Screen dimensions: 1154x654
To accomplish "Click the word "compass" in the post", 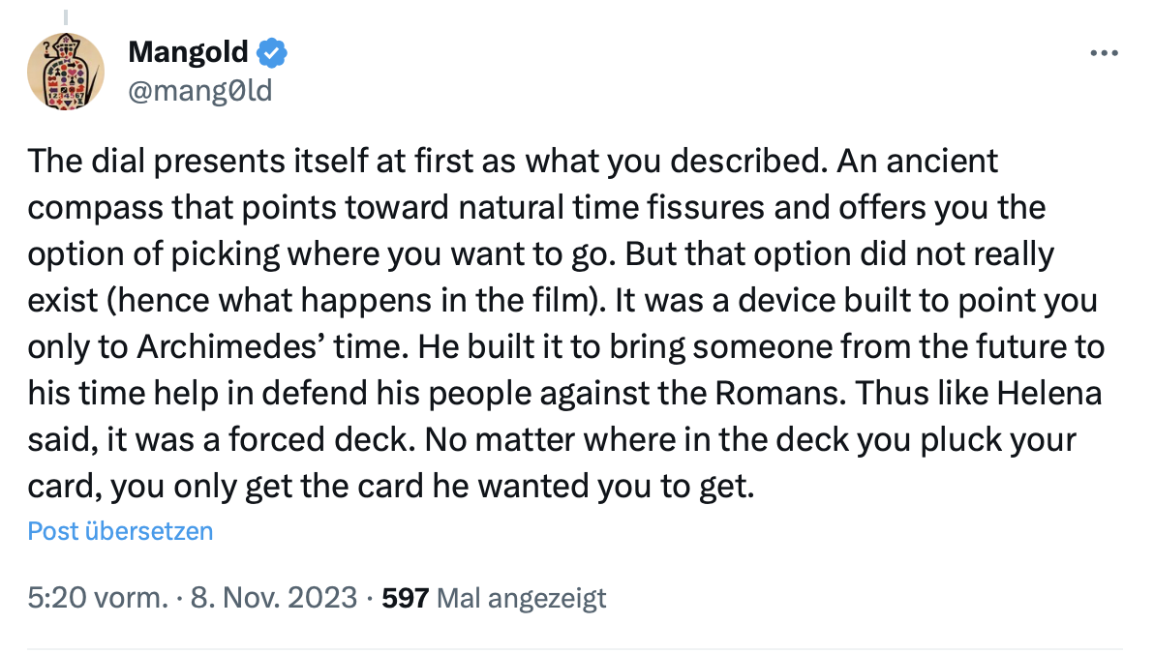I will click(95, 207).
